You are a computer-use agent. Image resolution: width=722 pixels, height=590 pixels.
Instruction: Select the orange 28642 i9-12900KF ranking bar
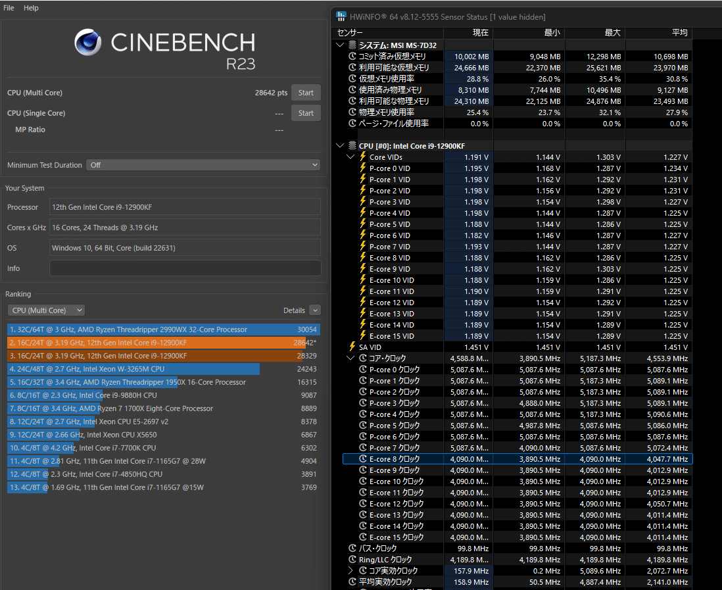(164, 343)
